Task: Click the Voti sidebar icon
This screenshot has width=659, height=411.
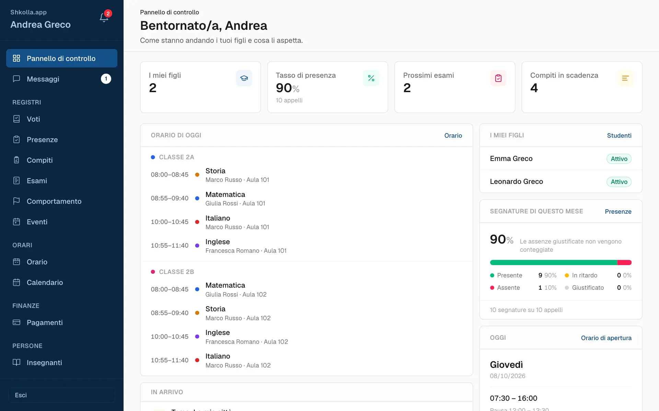Action: [x=16, y=119]
